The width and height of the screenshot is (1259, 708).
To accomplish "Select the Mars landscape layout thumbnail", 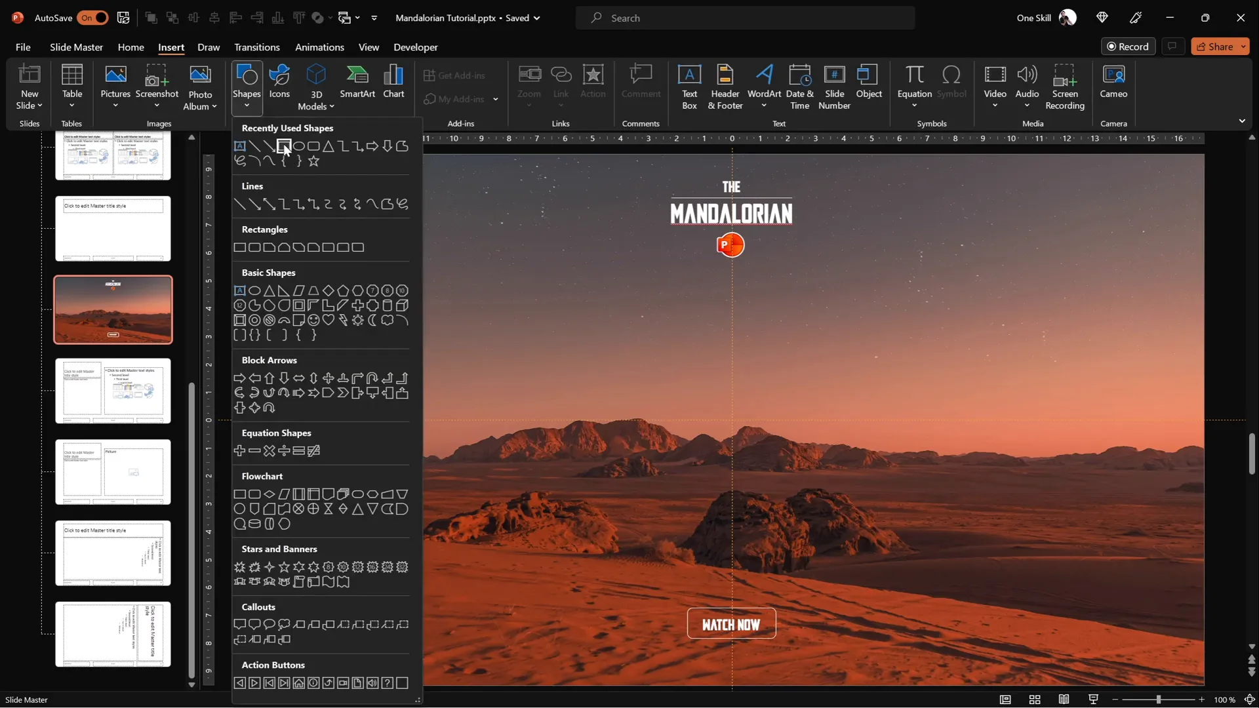I will click(113, 310).
